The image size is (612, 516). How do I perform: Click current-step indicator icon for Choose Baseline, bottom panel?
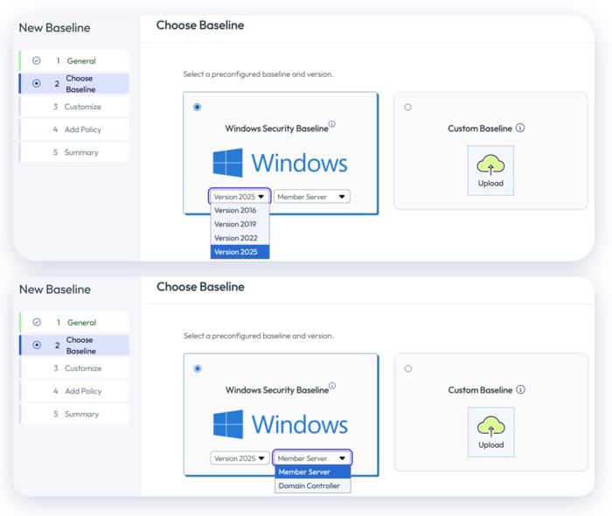37,345
